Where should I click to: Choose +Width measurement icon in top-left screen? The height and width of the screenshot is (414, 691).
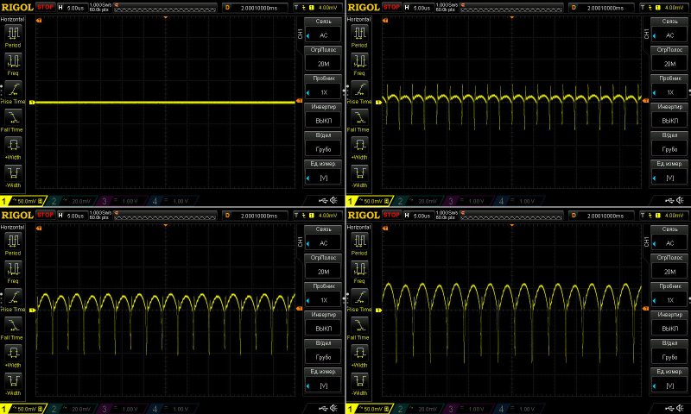(x=15, y=143)
